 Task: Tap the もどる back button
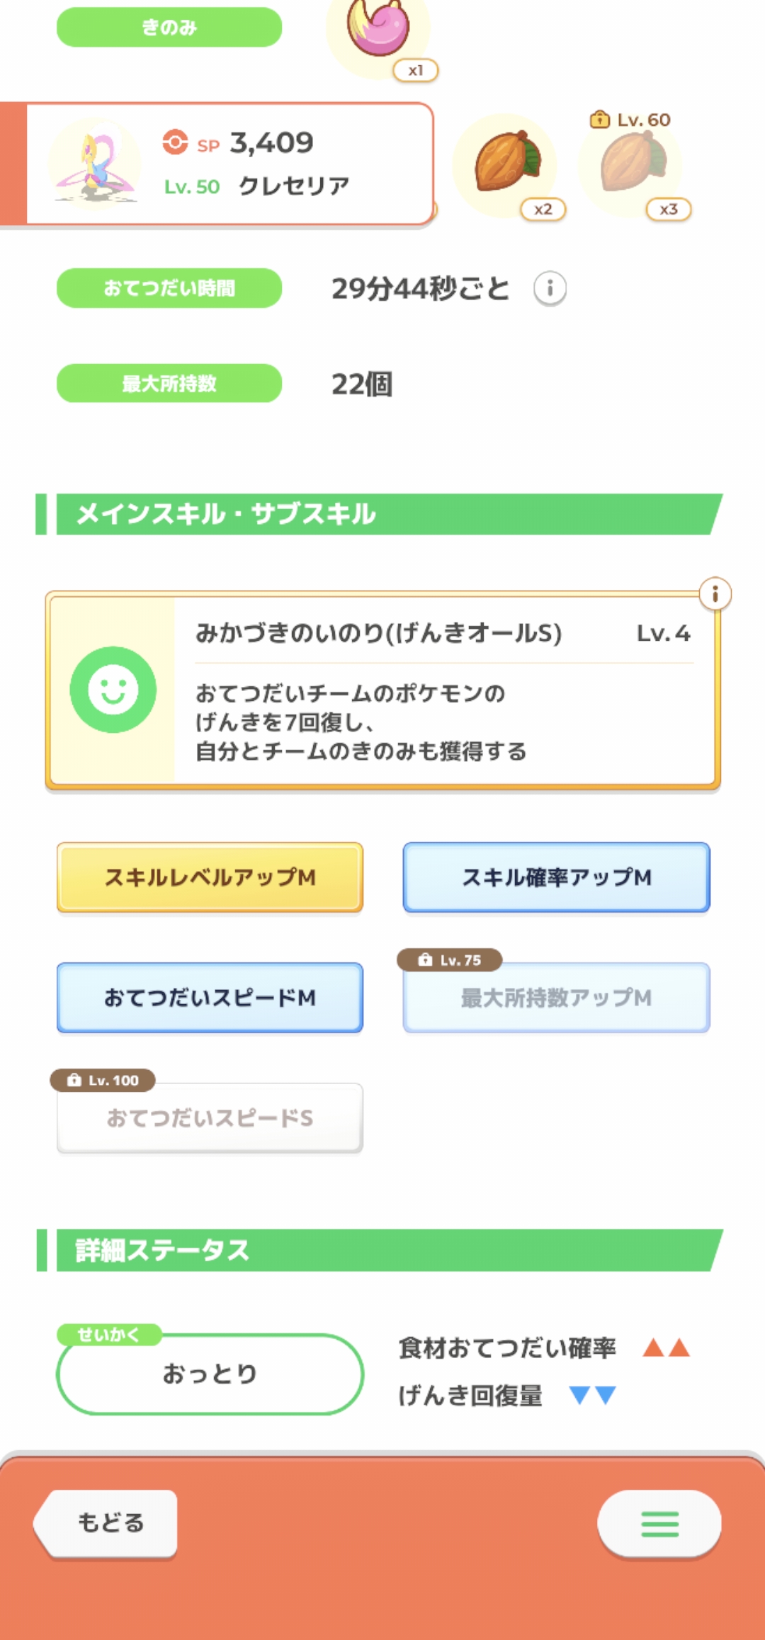tap(108, 1522)
